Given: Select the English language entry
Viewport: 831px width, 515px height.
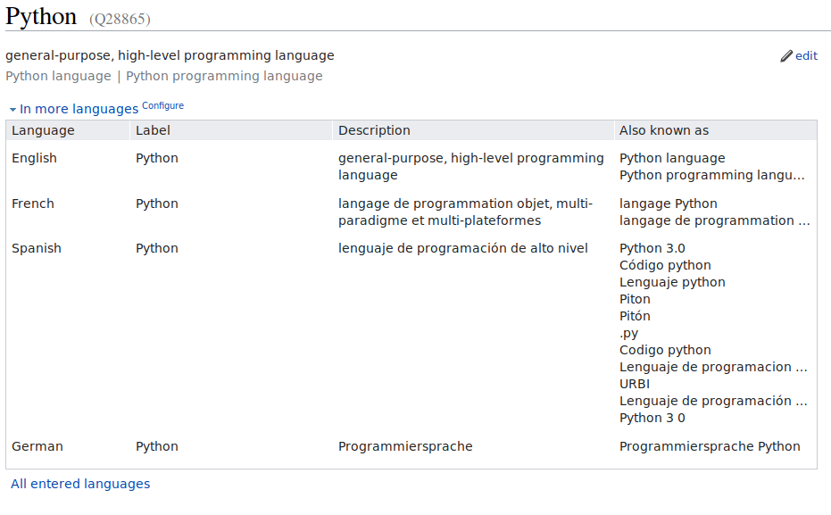Looking at the screenshot, I should point(32,157).
